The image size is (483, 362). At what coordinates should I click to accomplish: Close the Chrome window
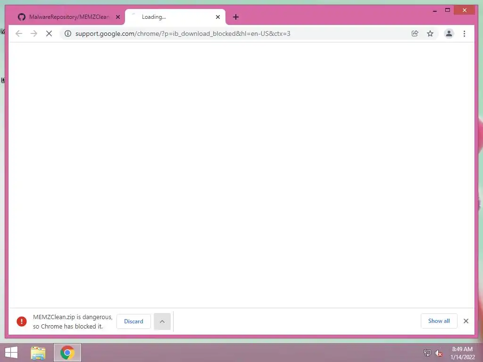465,10
